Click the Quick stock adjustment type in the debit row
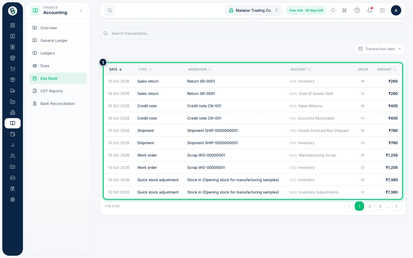Viewport: 413px width, 258px height. point(158,180)
